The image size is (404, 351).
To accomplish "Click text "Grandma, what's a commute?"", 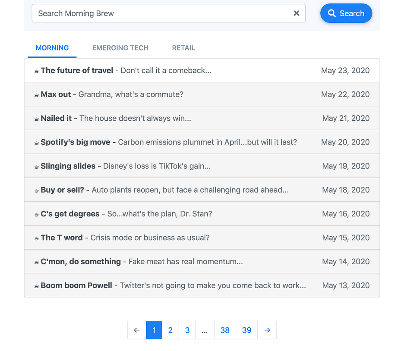I will 131,94.
